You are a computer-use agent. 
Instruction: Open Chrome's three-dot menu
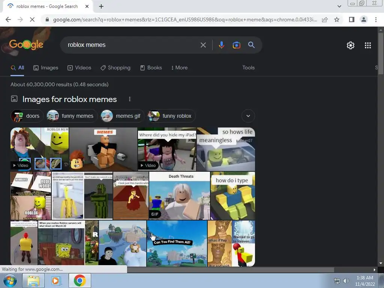click(376, 19)
